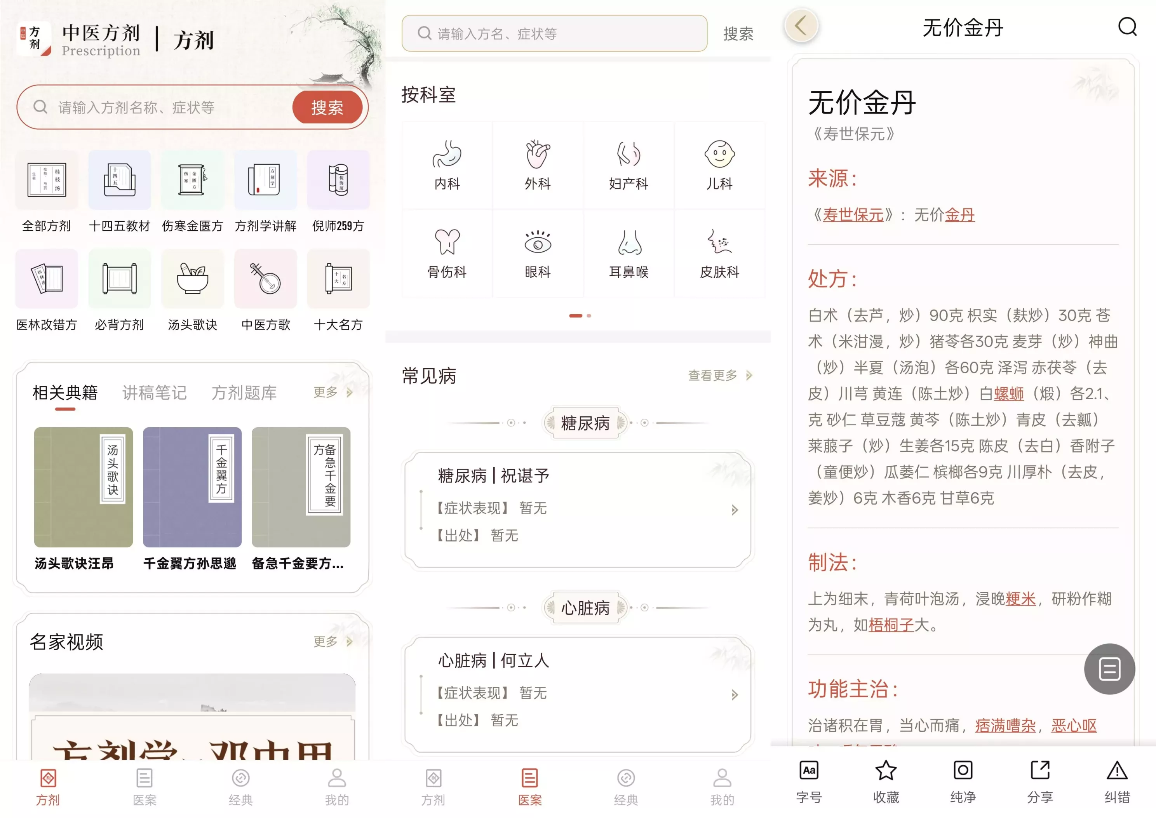Expand 心脏病 | 何立人 case arrow
This screenshot has height=818, width=1156.
tap(735, 695)
